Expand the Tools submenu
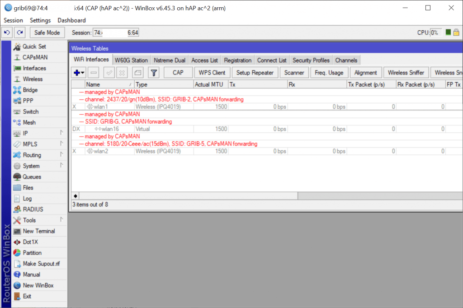Screen dimensions: 463x308 61,220
